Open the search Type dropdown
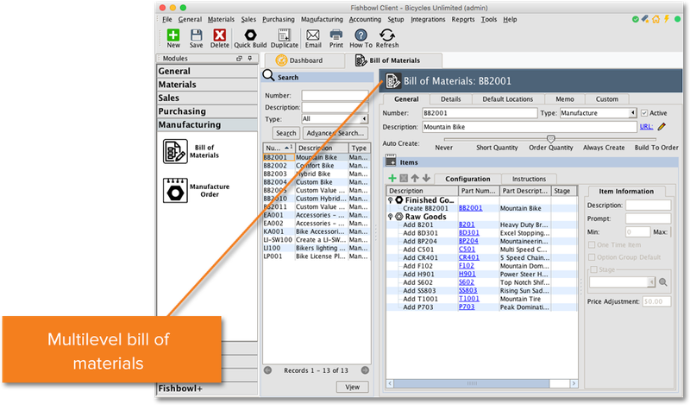The image size is (690, 405). 364,119
